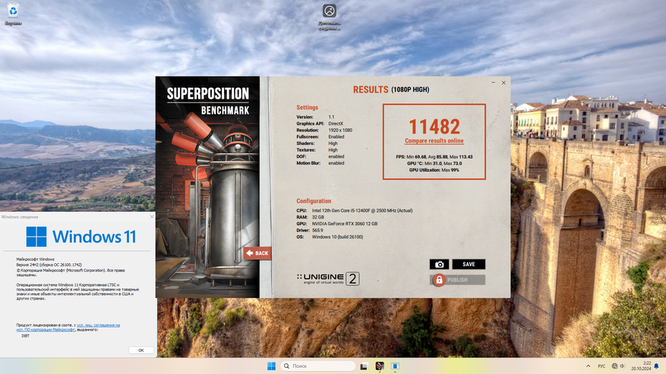
Task: Click the Graphics API value DirectX
Action: [x=336, y=124]
